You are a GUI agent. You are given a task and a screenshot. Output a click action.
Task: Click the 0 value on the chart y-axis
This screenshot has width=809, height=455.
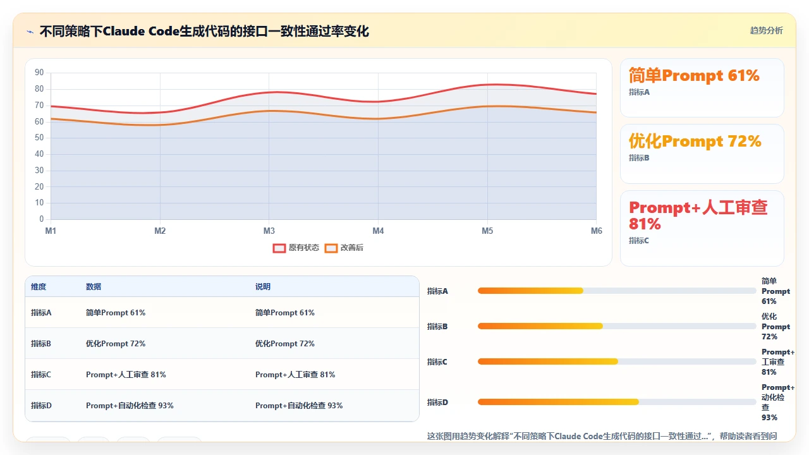pos(41,219)
